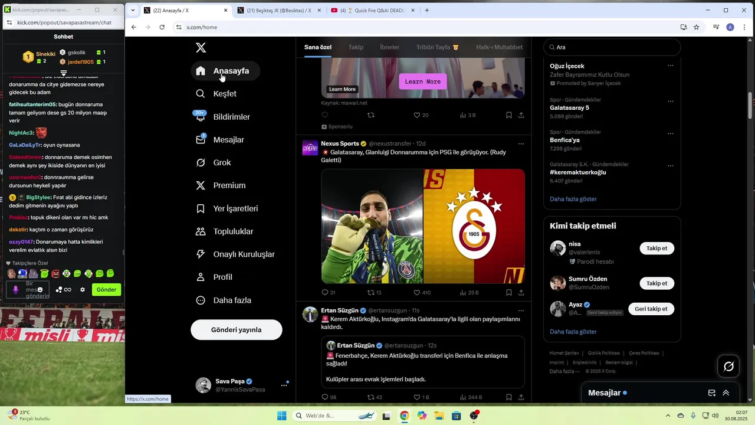Switch to the Tribün Tayfa tab

(438, 47)
